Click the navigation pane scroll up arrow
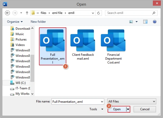Viewport: 163px width, 118px height. [32, 28]
